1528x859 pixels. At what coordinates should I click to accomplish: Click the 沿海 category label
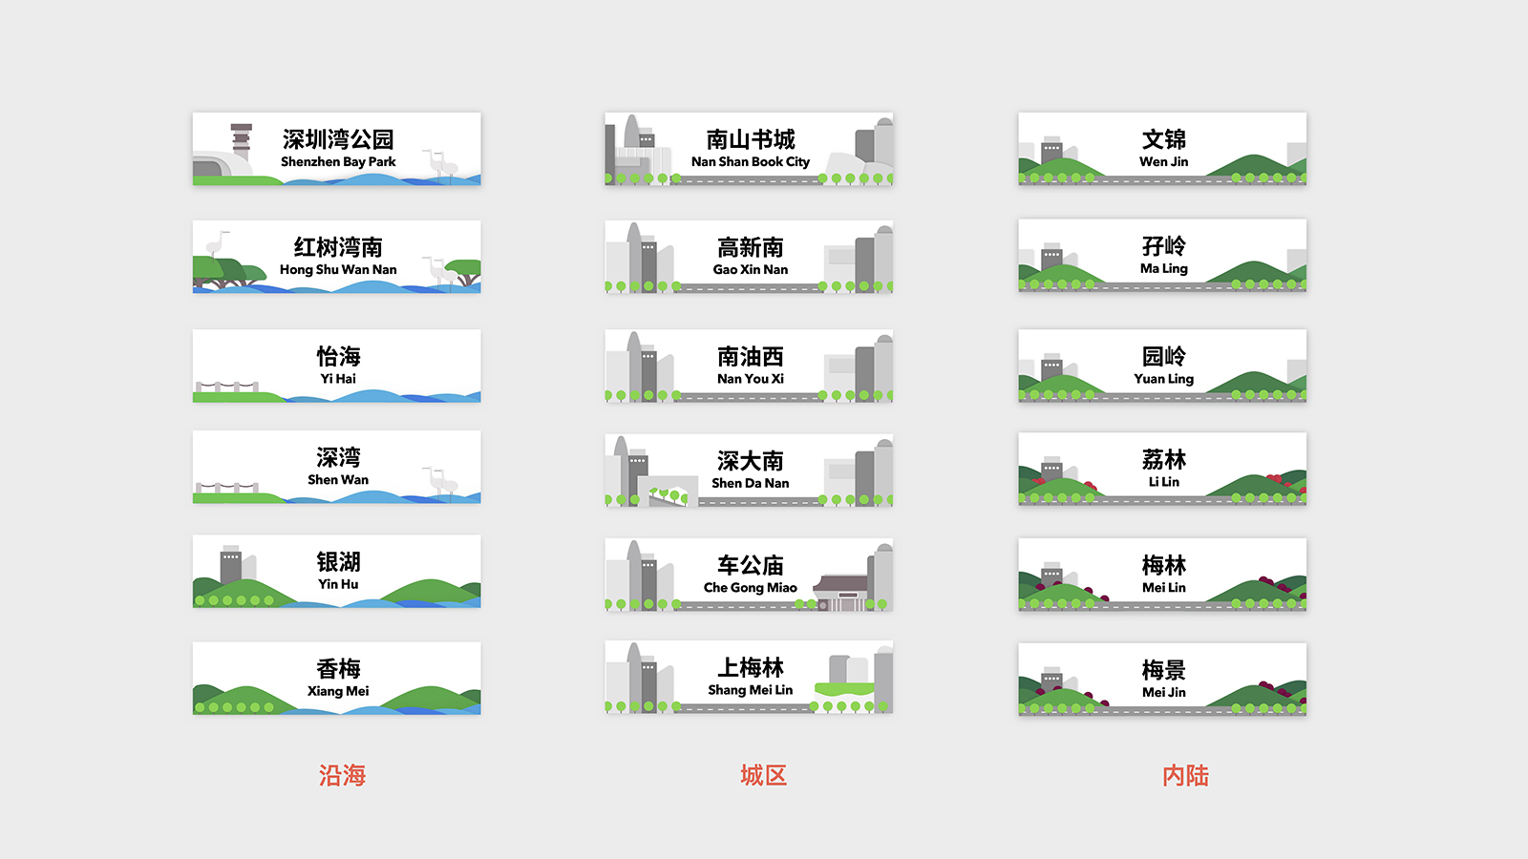(x=342, y=775)
